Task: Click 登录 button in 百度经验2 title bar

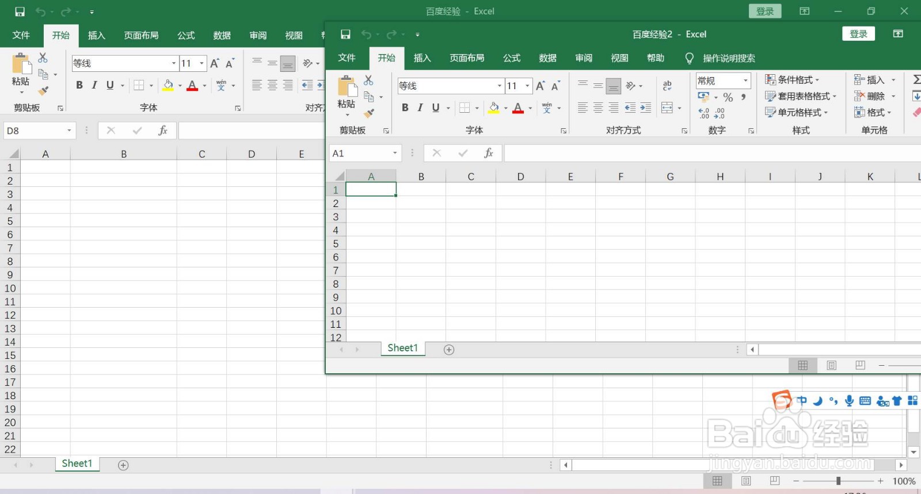Action: [859, 34]
